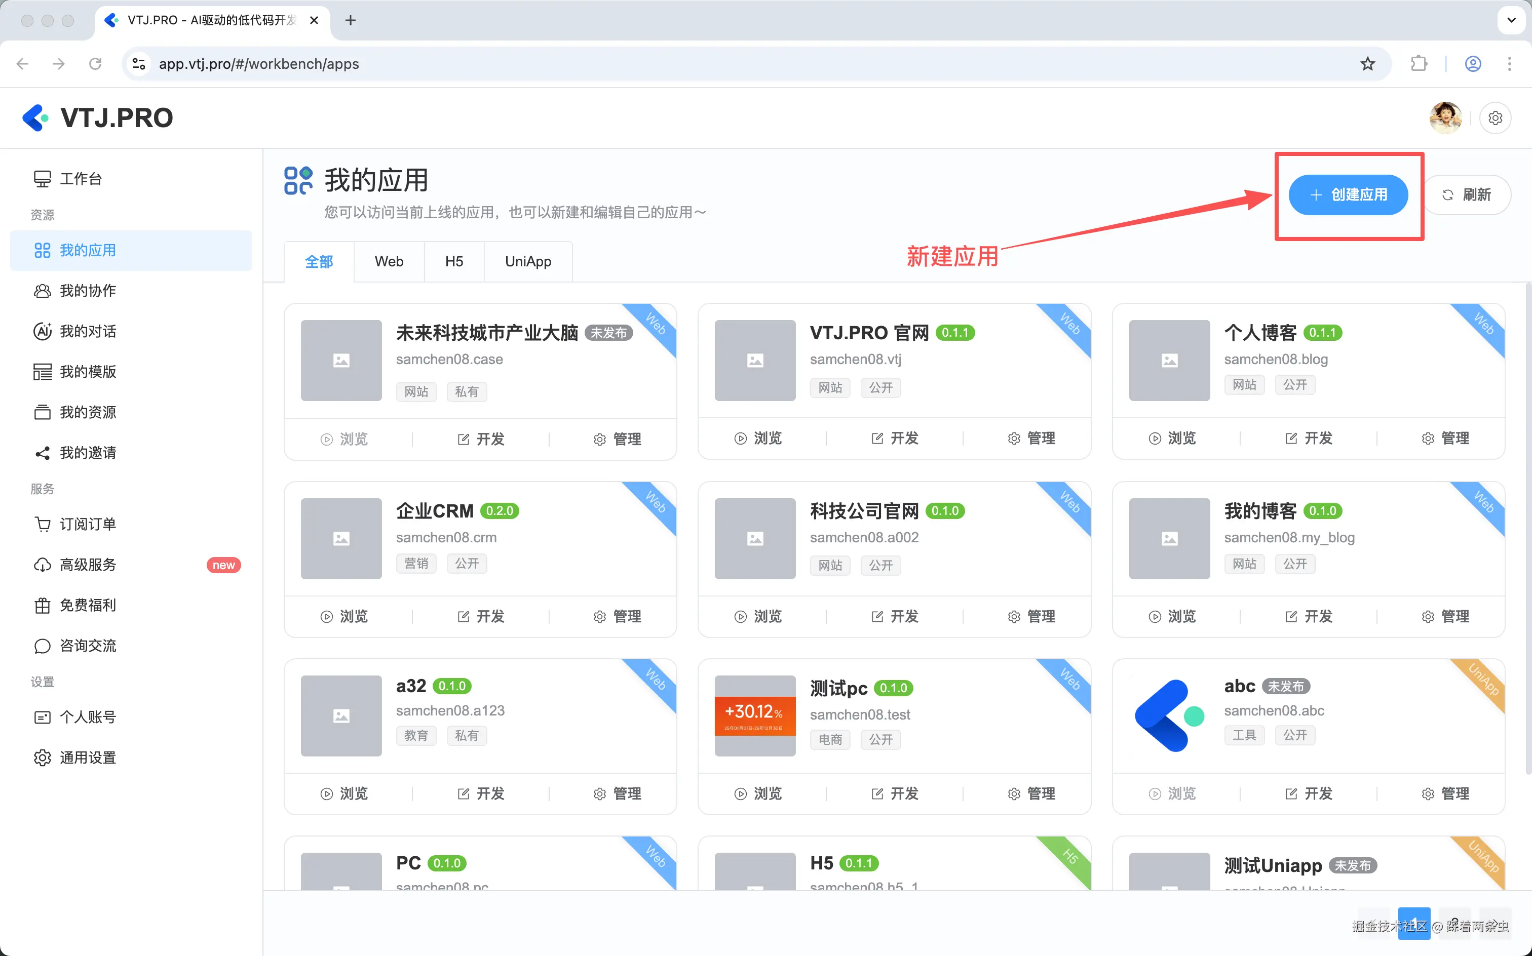This screenshot has height=956, width=1532.
Task: Open 高级服务 cloud sidebar item
Action: pos(87,565)
